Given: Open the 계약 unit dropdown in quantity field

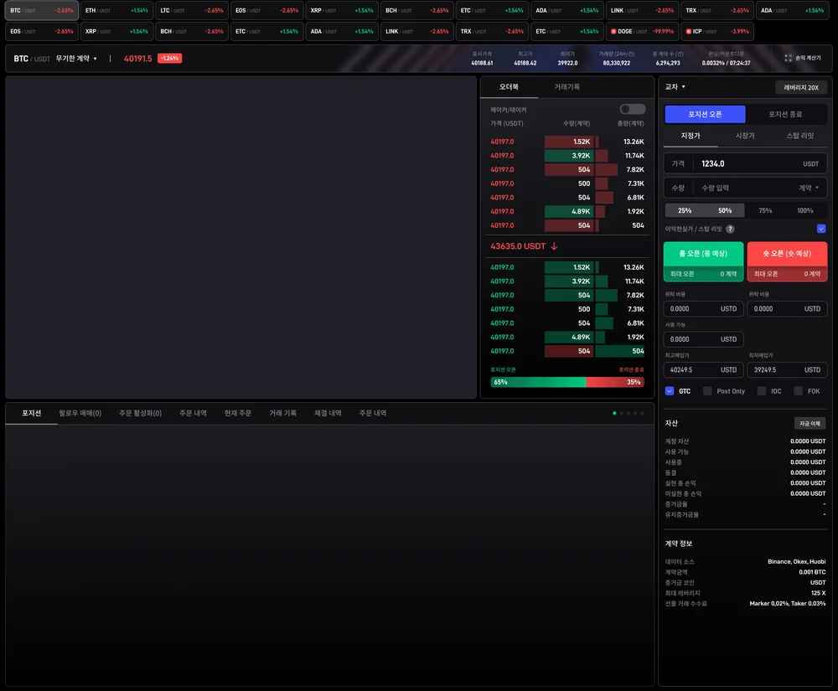Looking at the screenshot, I should (810, 188).
